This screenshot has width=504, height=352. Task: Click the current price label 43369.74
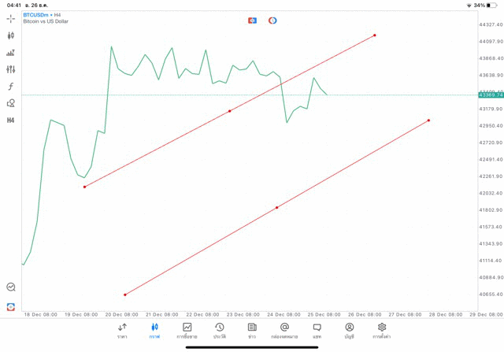pos(489,94)
